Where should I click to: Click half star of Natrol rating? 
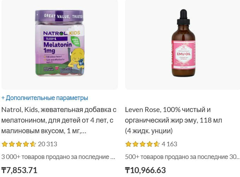coord(33,144)
